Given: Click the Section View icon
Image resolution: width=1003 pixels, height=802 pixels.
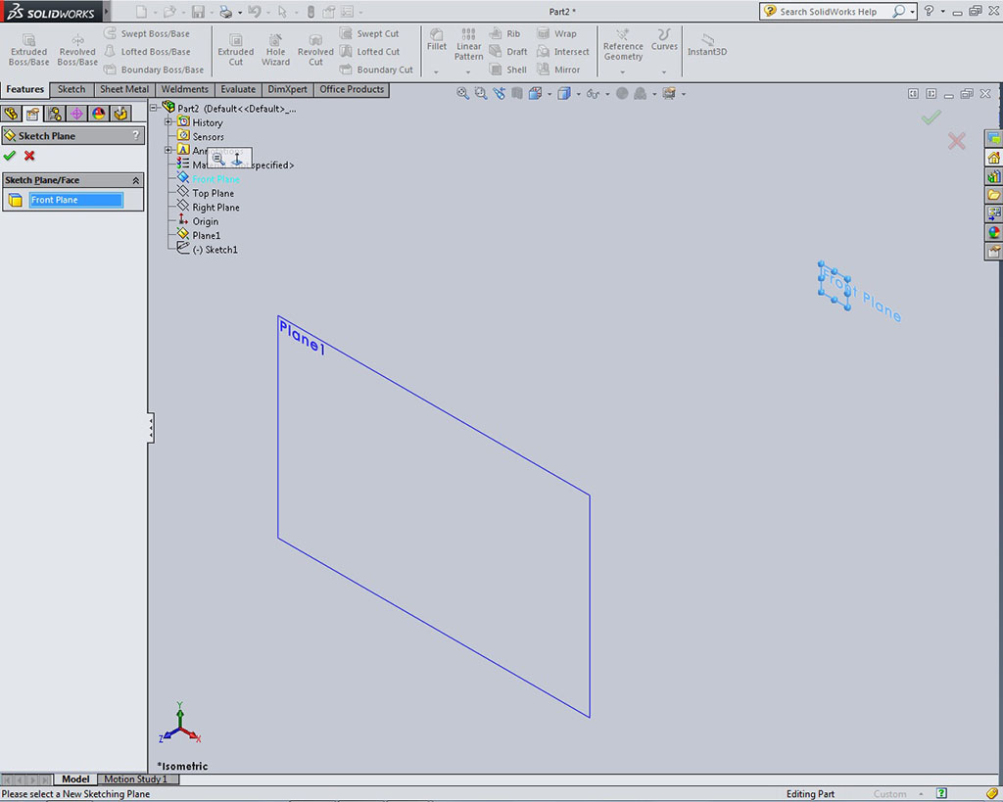Looking at the screenshot, I should 516,94.
